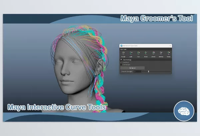Click the Interactive Curve Tools title text
The width and height of the screenshot is (200, 136).
tap(130, 46)
